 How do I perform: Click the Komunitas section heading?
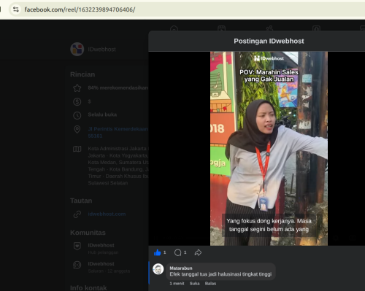point(88,233)
